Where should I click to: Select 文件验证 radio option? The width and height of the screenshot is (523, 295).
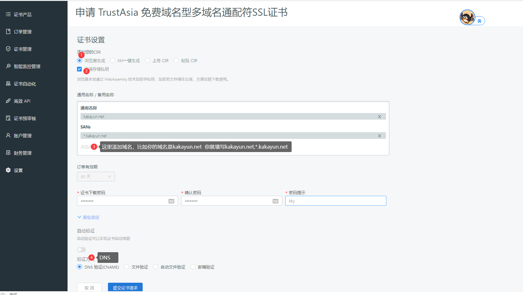(x=127, y=267)
